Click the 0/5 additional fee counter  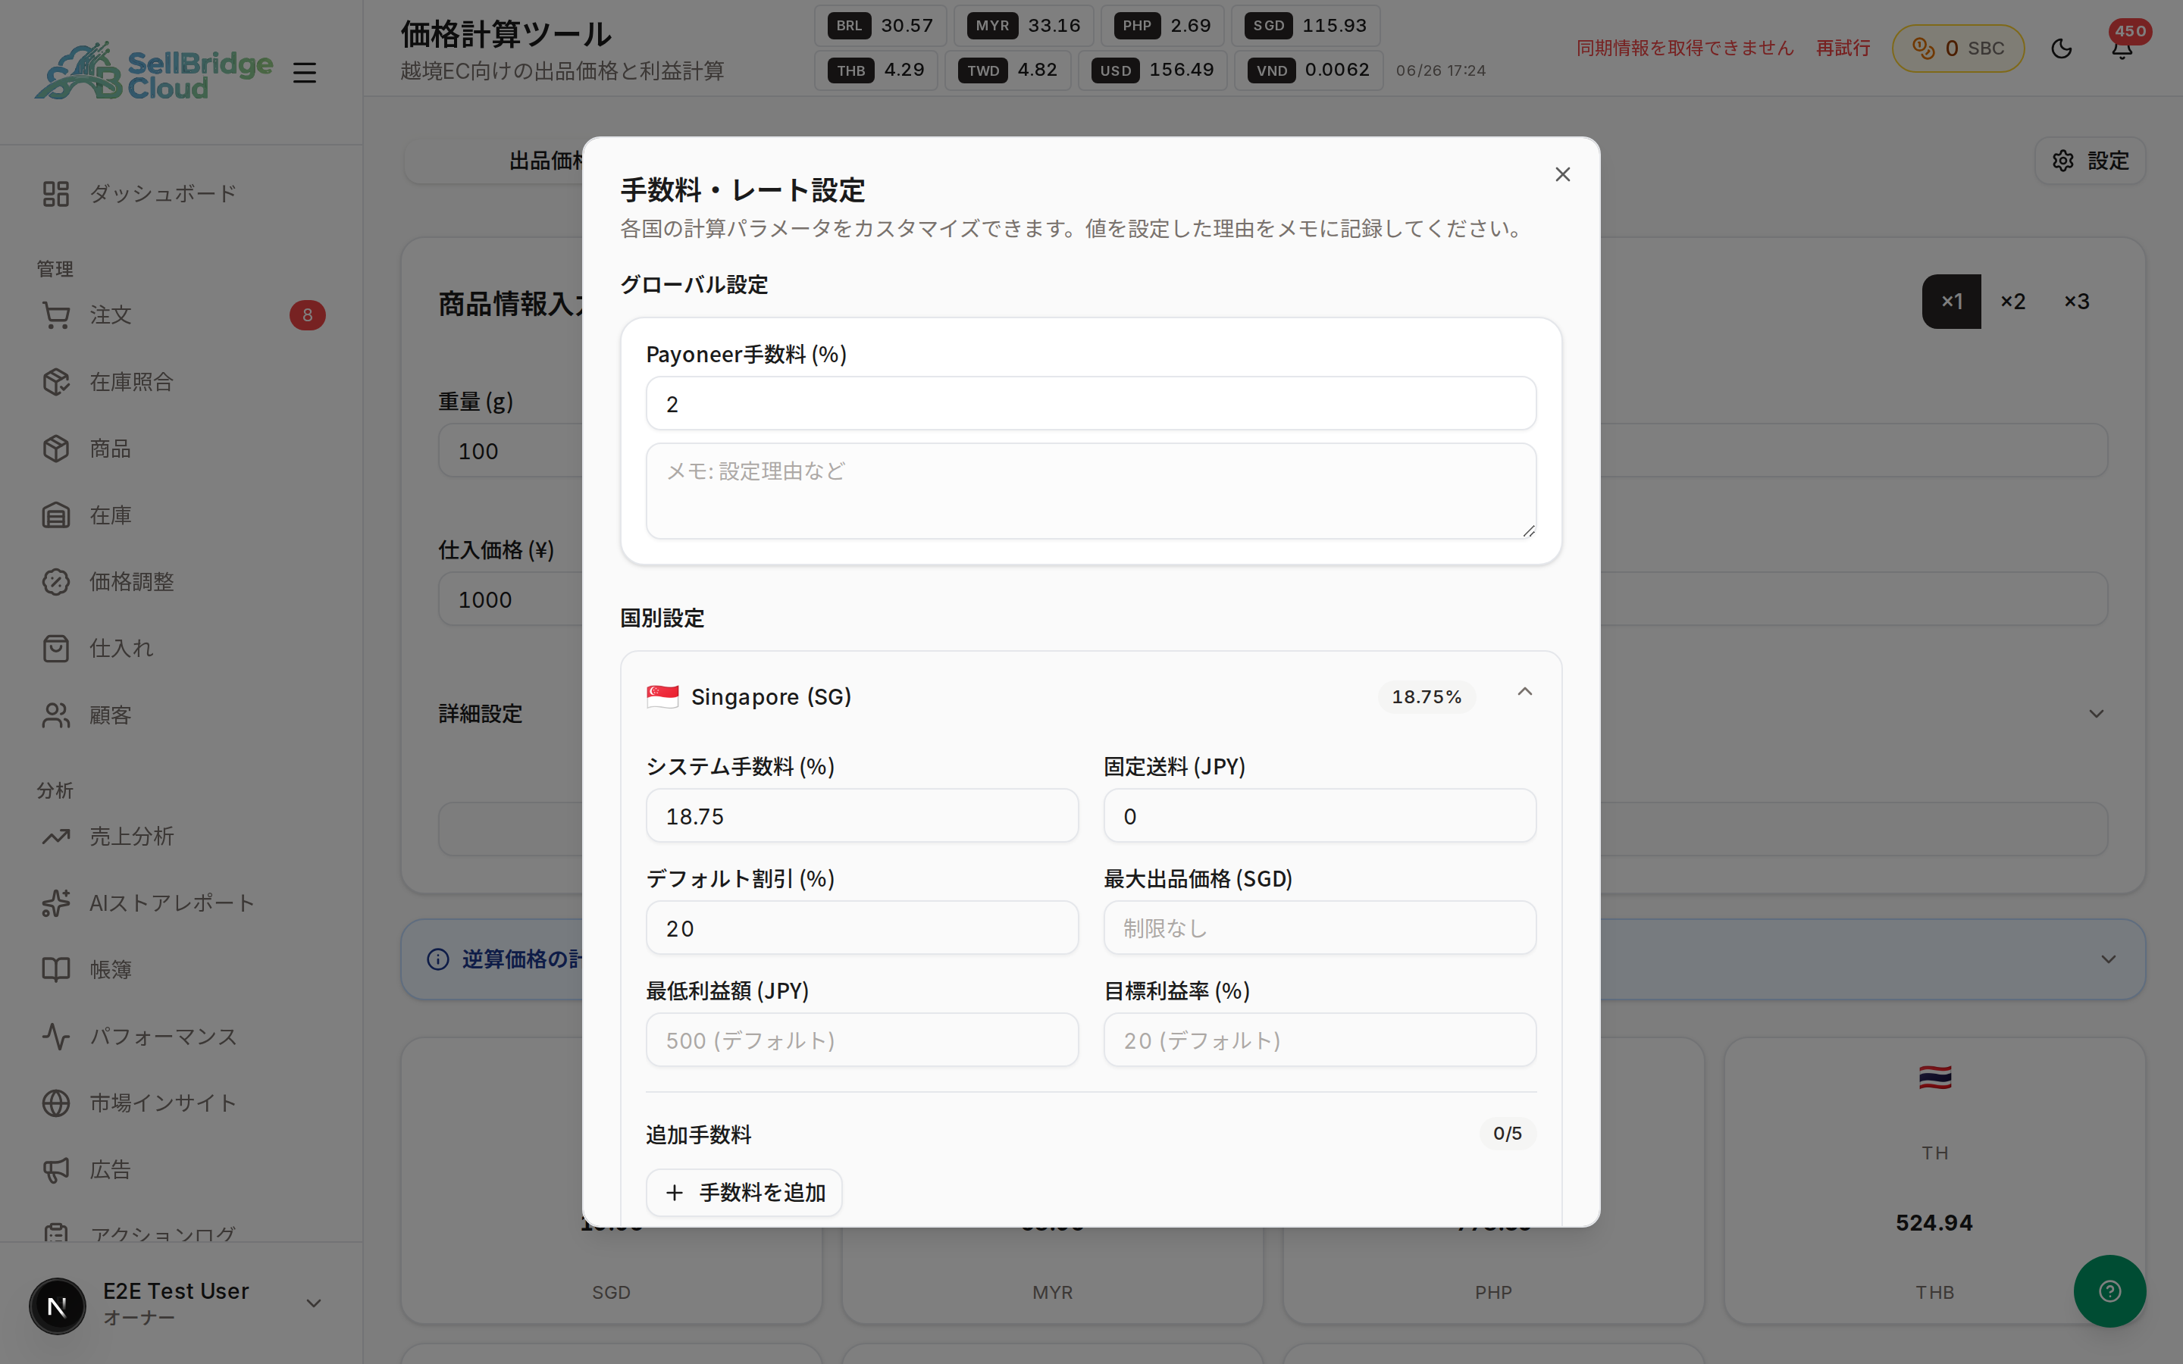click(1508, 1133)
